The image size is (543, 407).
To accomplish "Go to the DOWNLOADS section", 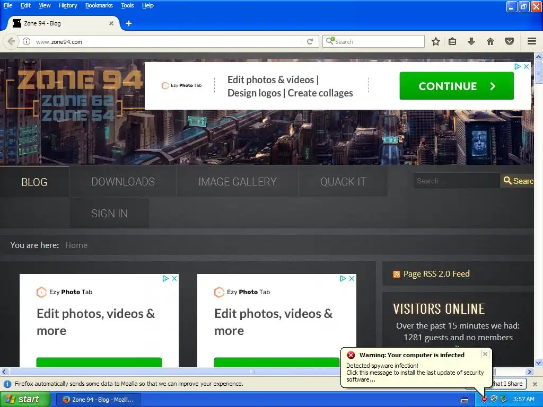I will pyautogui.click(x=123, y=182).
